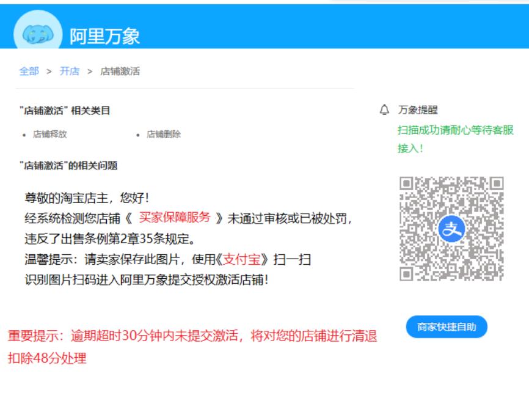Viewport: 529px width, 409px height.
Task: Open the 店铺释放 related category
Action: point(50,134)
